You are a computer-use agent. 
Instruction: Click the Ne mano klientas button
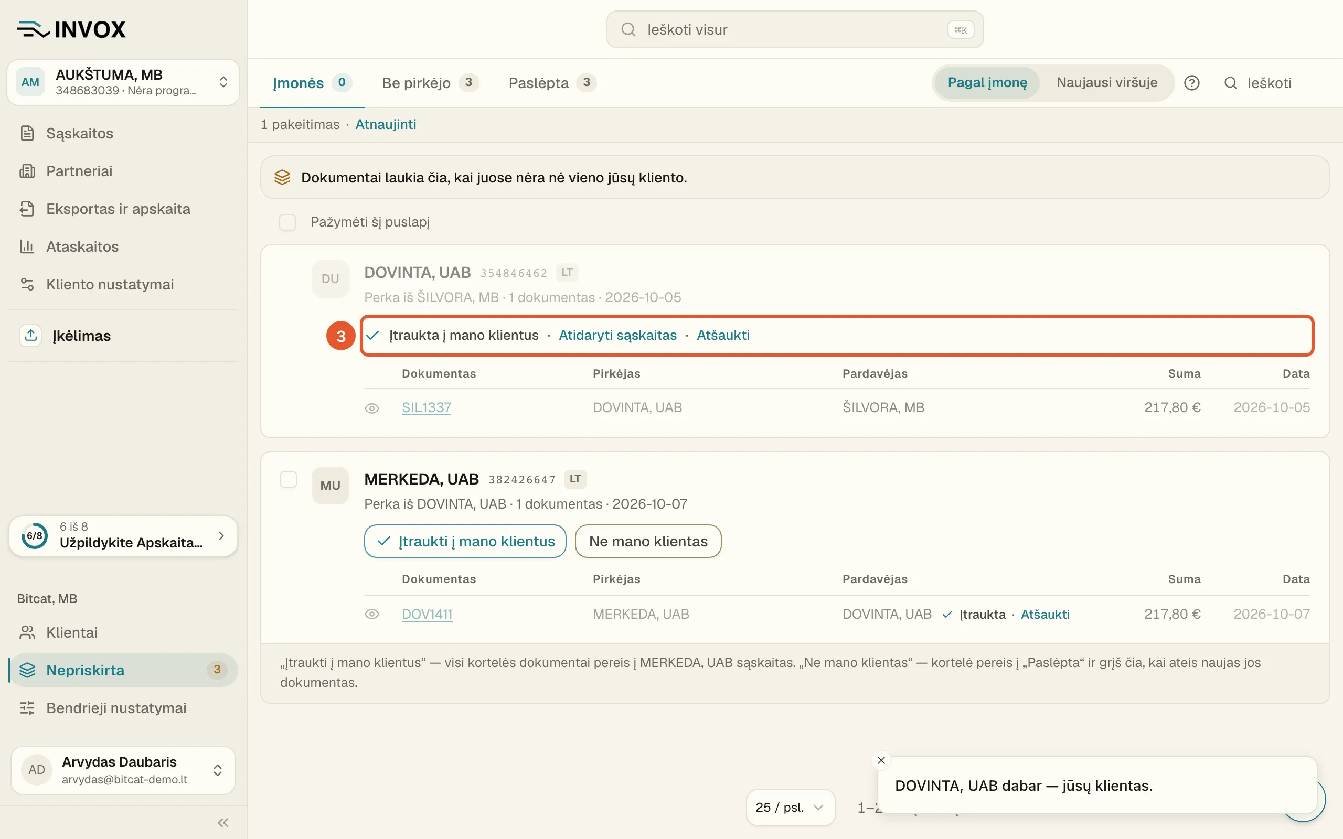(648, 541)
